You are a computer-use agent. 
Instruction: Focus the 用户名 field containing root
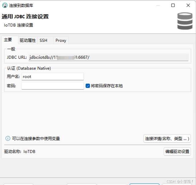click(x=53, y=77)
